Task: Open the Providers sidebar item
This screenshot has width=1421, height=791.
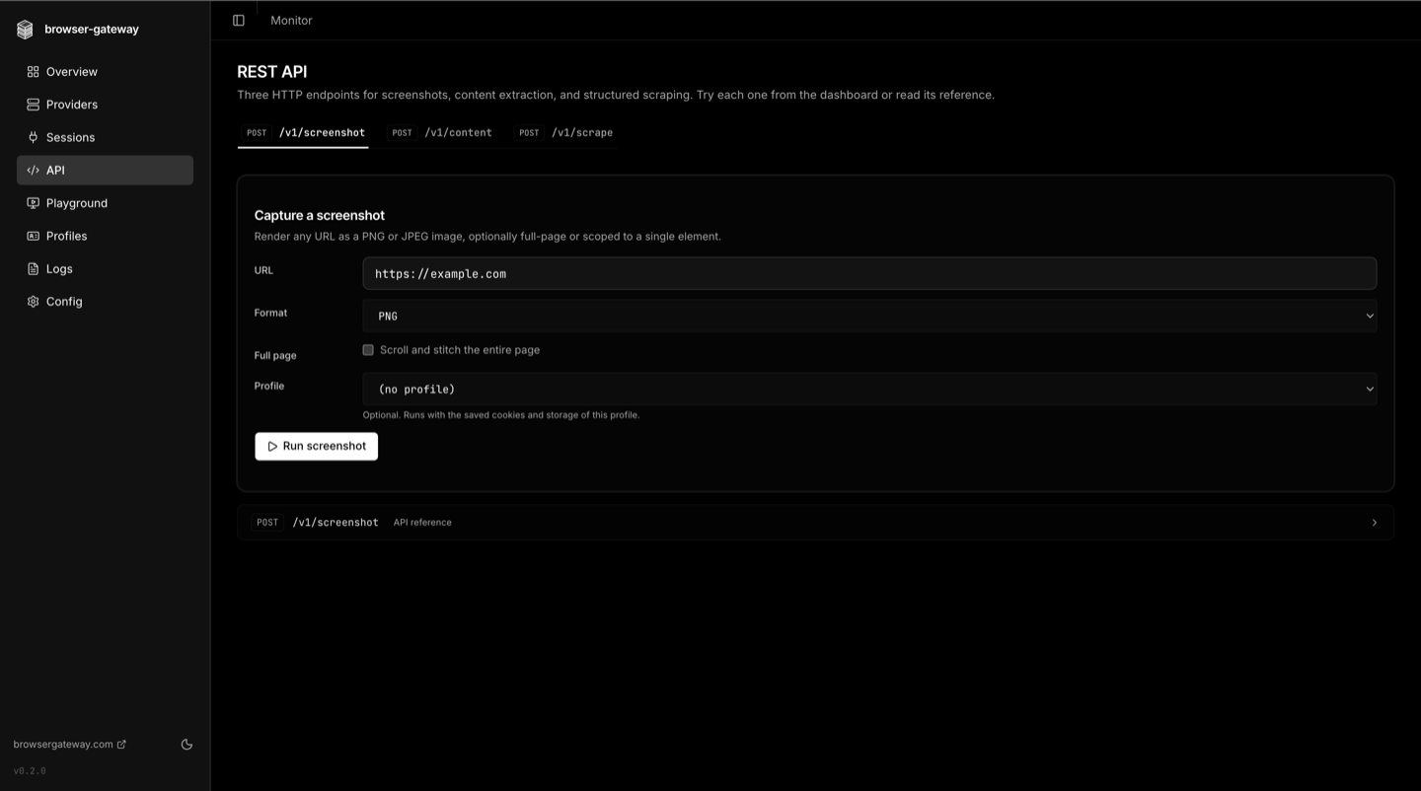Action: [x=105, y=105]
